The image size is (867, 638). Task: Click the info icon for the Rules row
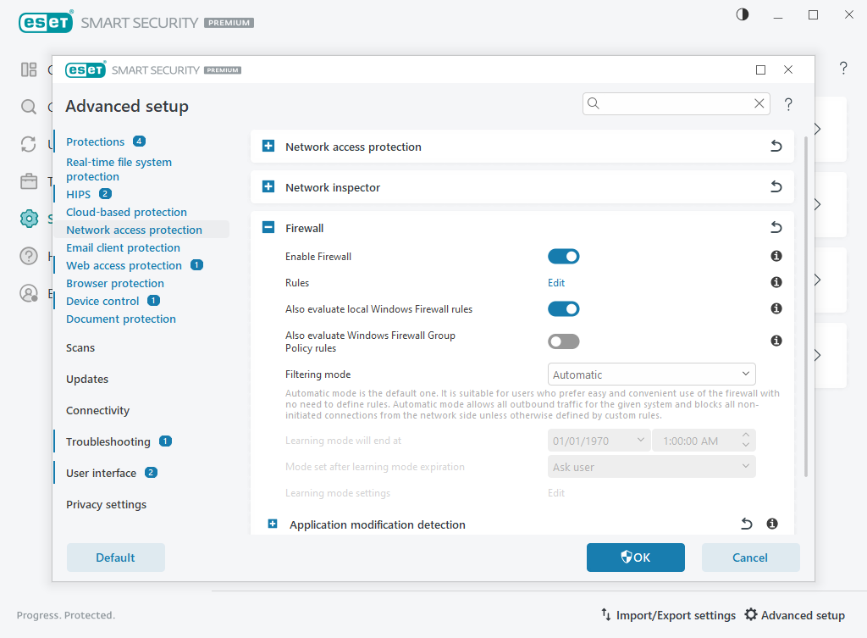[x=776, y=282]
